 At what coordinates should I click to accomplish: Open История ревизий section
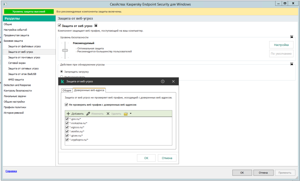tap(14, 113)
